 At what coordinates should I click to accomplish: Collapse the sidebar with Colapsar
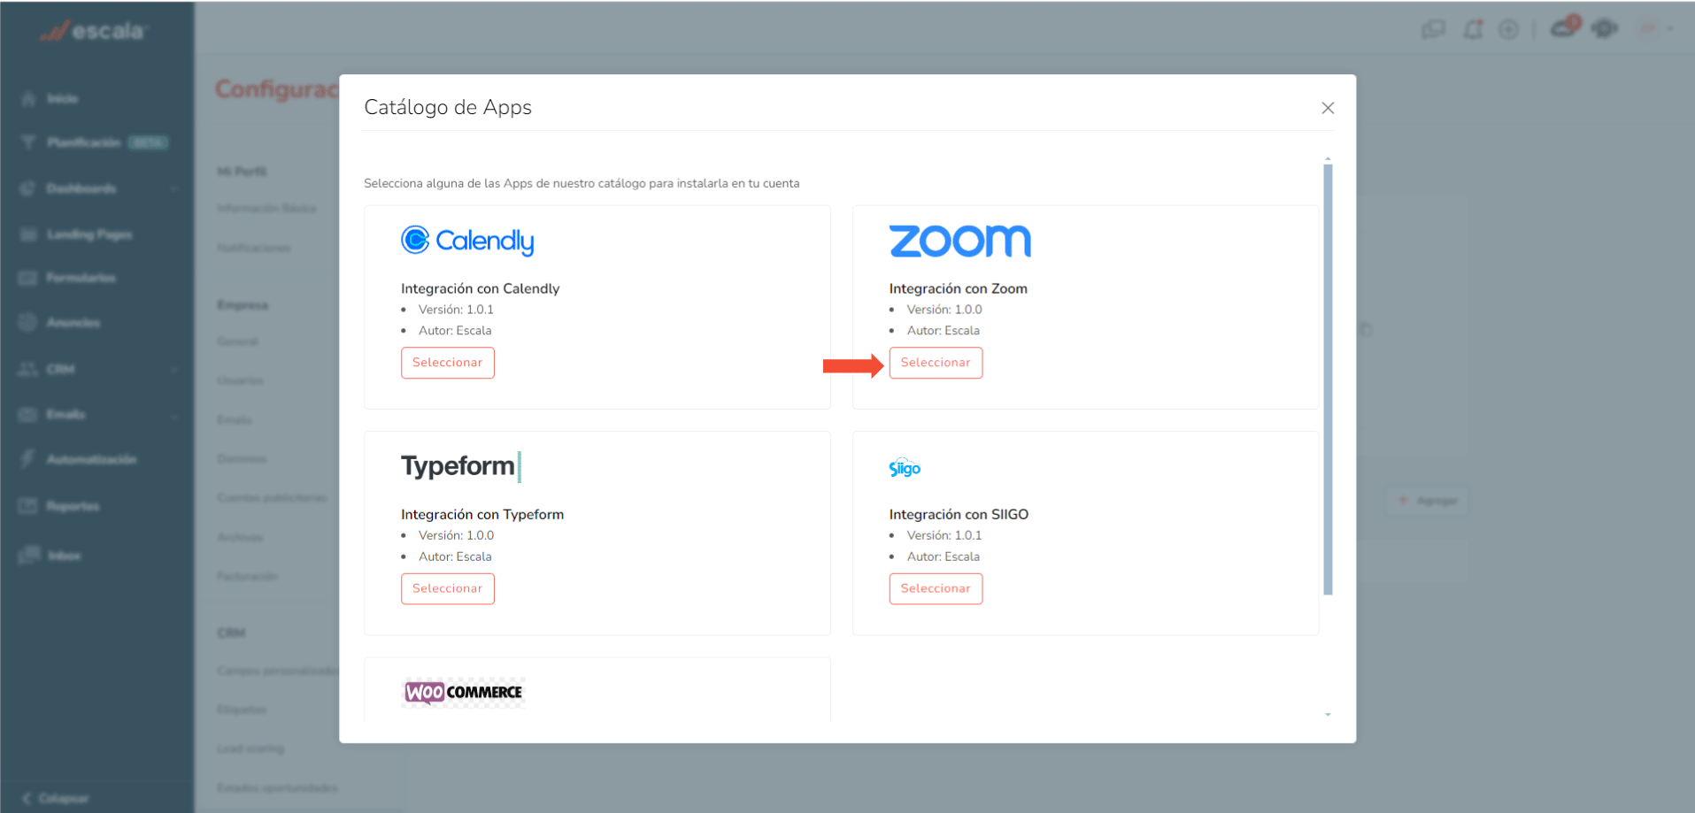[x=57, y=798]
